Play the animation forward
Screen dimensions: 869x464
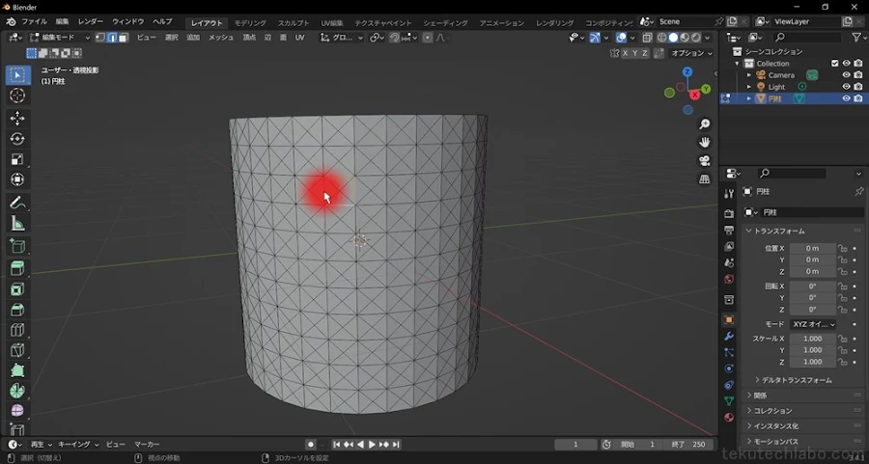pos(372,445)
